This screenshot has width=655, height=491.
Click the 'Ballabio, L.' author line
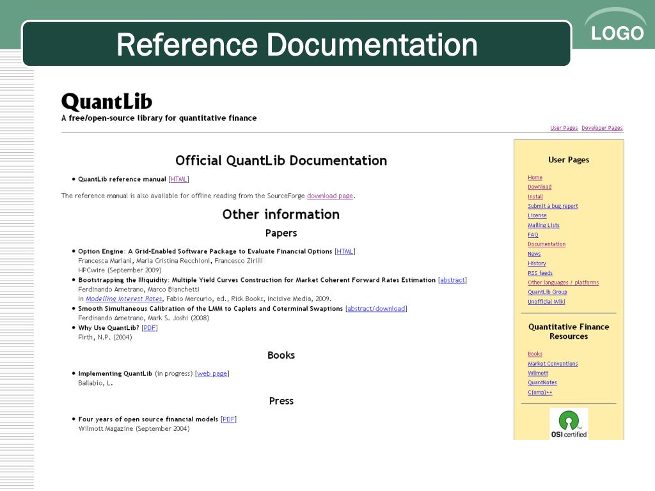[x=95, y=383]
